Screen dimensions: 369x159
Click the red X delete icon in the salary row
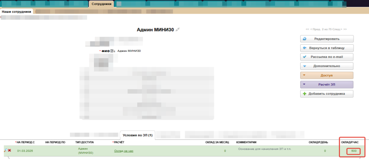click(9, 150)
